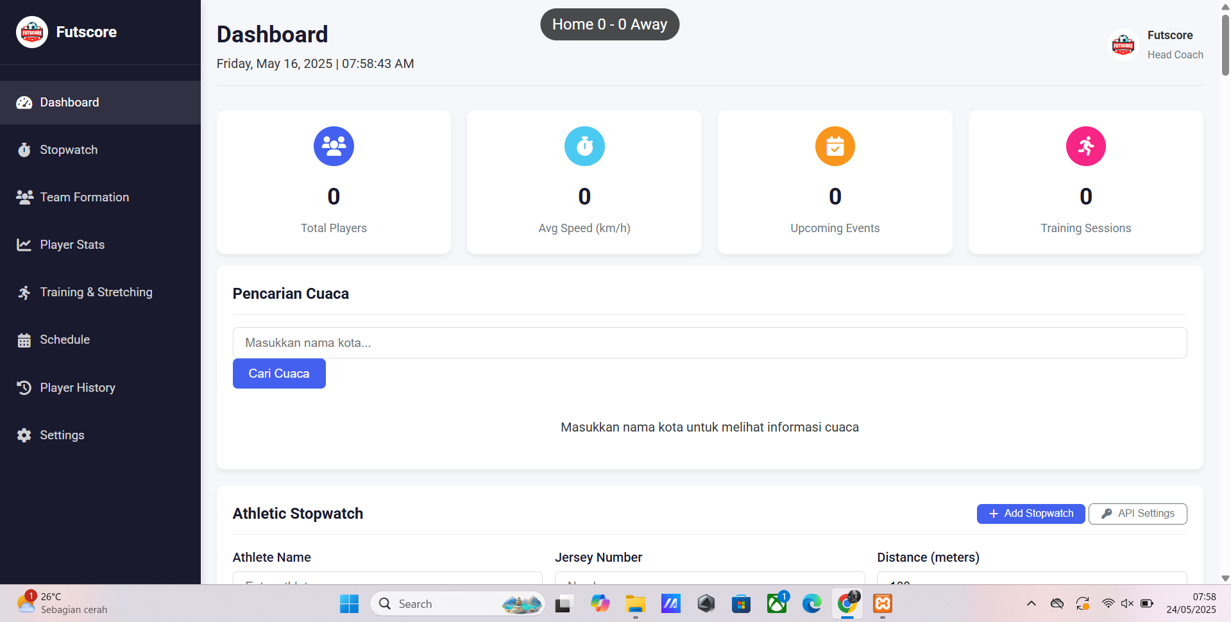Viewport: 1231px width, 622px height.
Task: Click the scroll down arrow
Action: [1225, 578]
